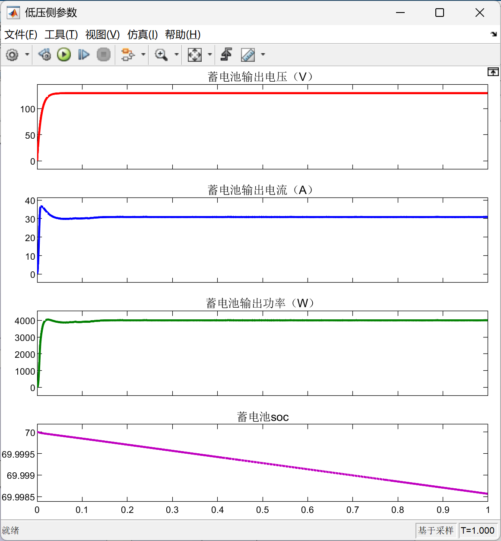Open the 视图(V) menu
Image resolution: width=501 pixels, height=541 pixels.
(102, 35)
